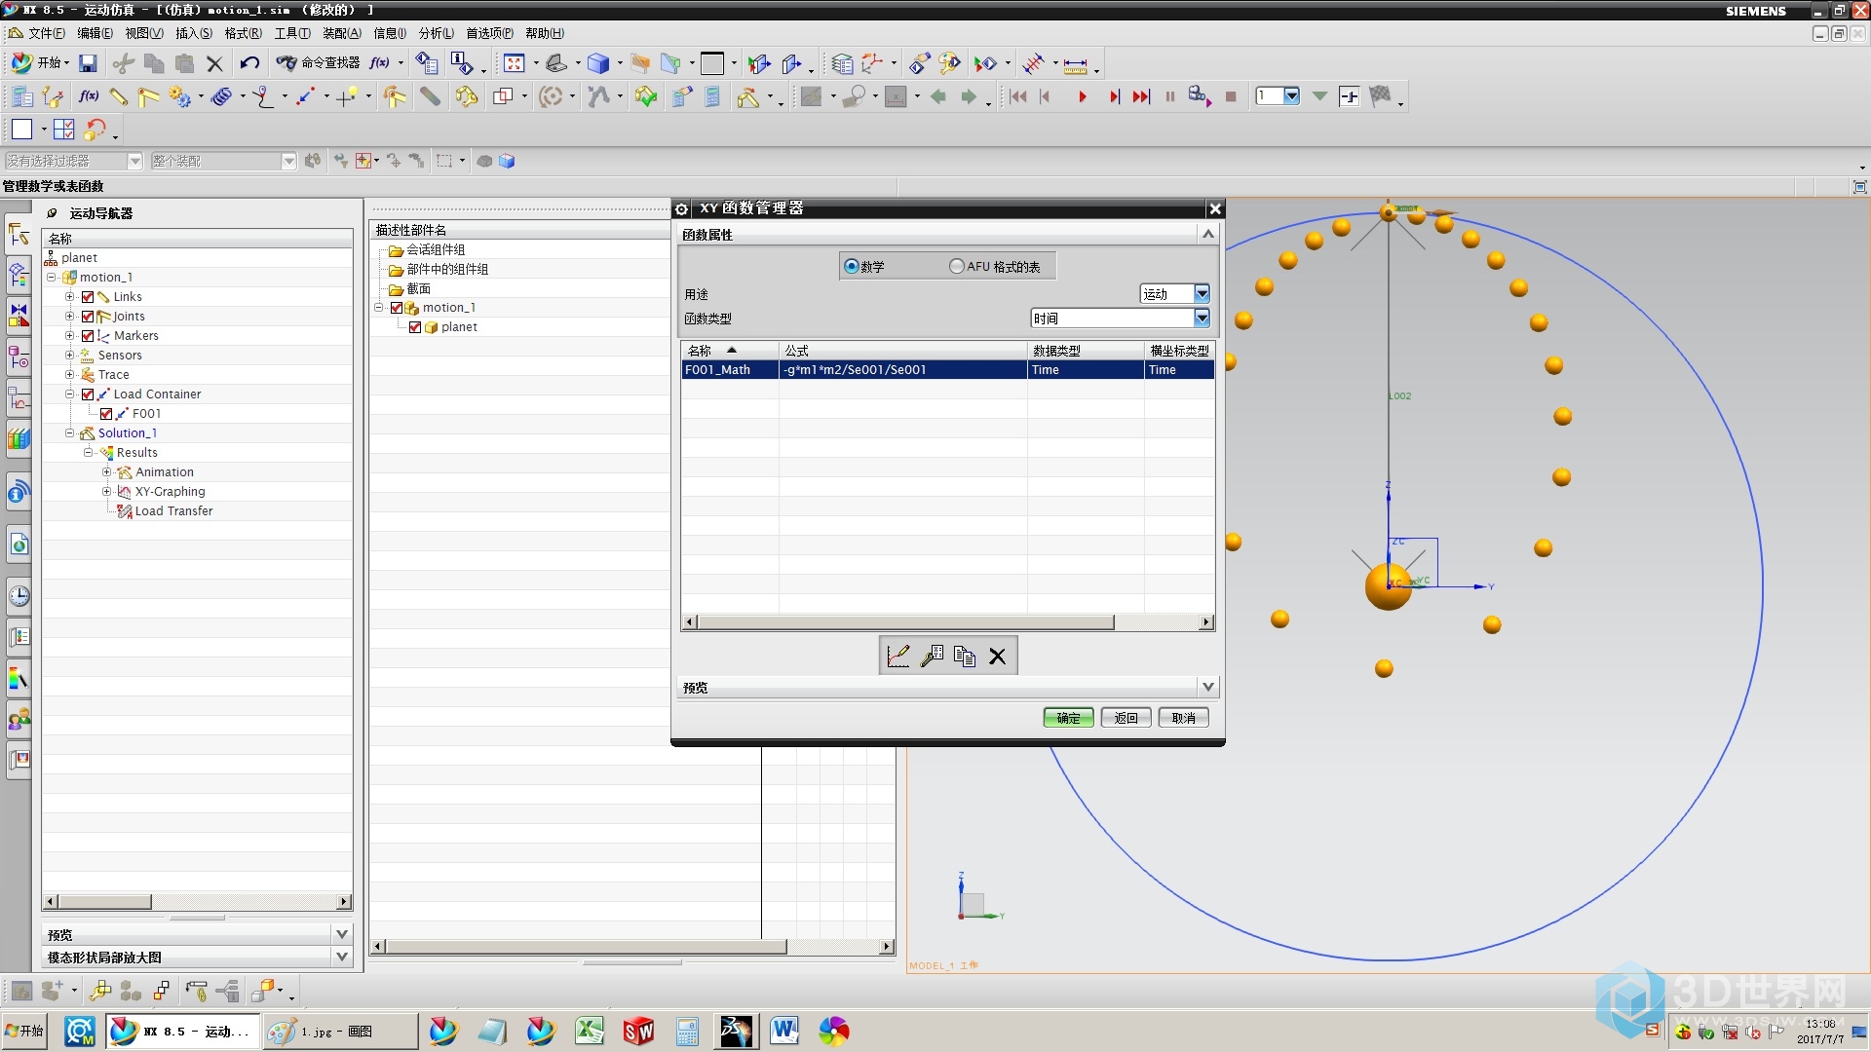Jump to first frame of animation

1018,96
